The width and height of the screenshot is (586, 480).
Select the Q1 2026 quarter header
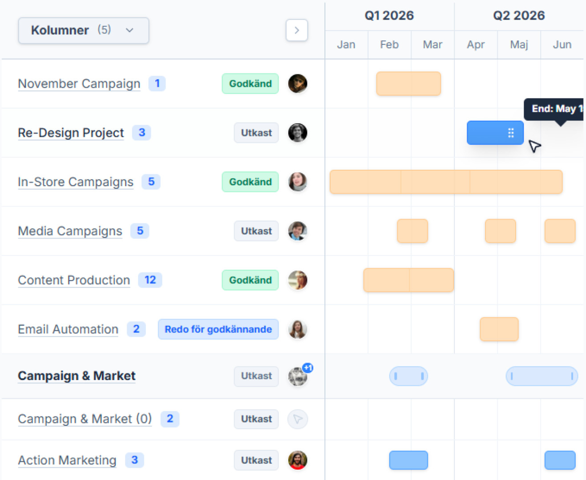(x=389, y=16)
